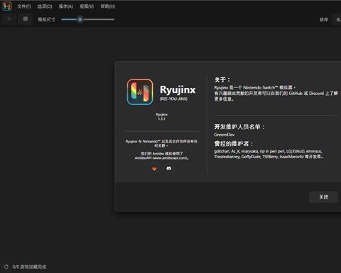
Task: Open the sort order dropdown beside 排序
Action: coord(337,20)
